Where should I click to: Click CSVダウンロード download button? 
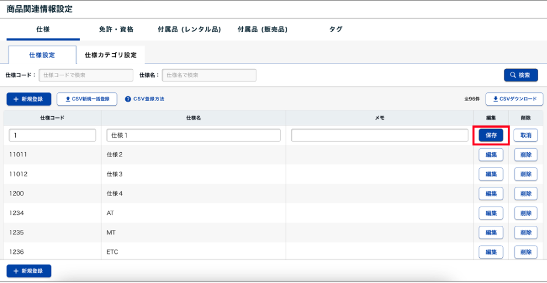click(514, 99)
